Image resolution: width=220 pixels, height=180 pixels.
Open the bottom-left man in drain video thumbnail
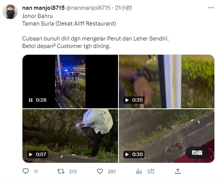click(x=70, y=136)
